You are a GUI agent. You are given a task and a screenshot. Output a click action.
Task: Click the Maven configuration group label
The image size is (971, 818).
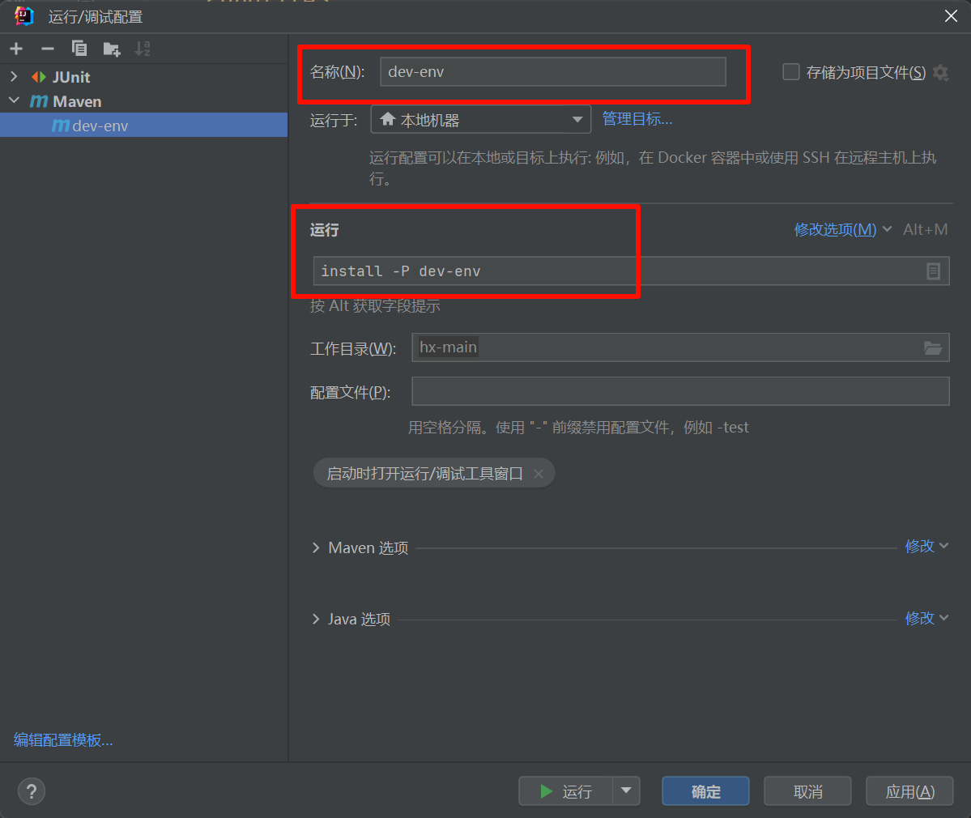[78, 101]
